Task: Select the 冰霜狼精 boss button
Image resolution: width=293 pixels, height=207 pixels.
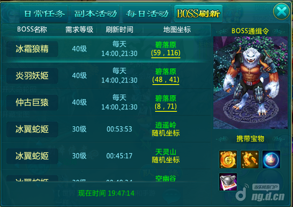Action: tap(32, 49)
